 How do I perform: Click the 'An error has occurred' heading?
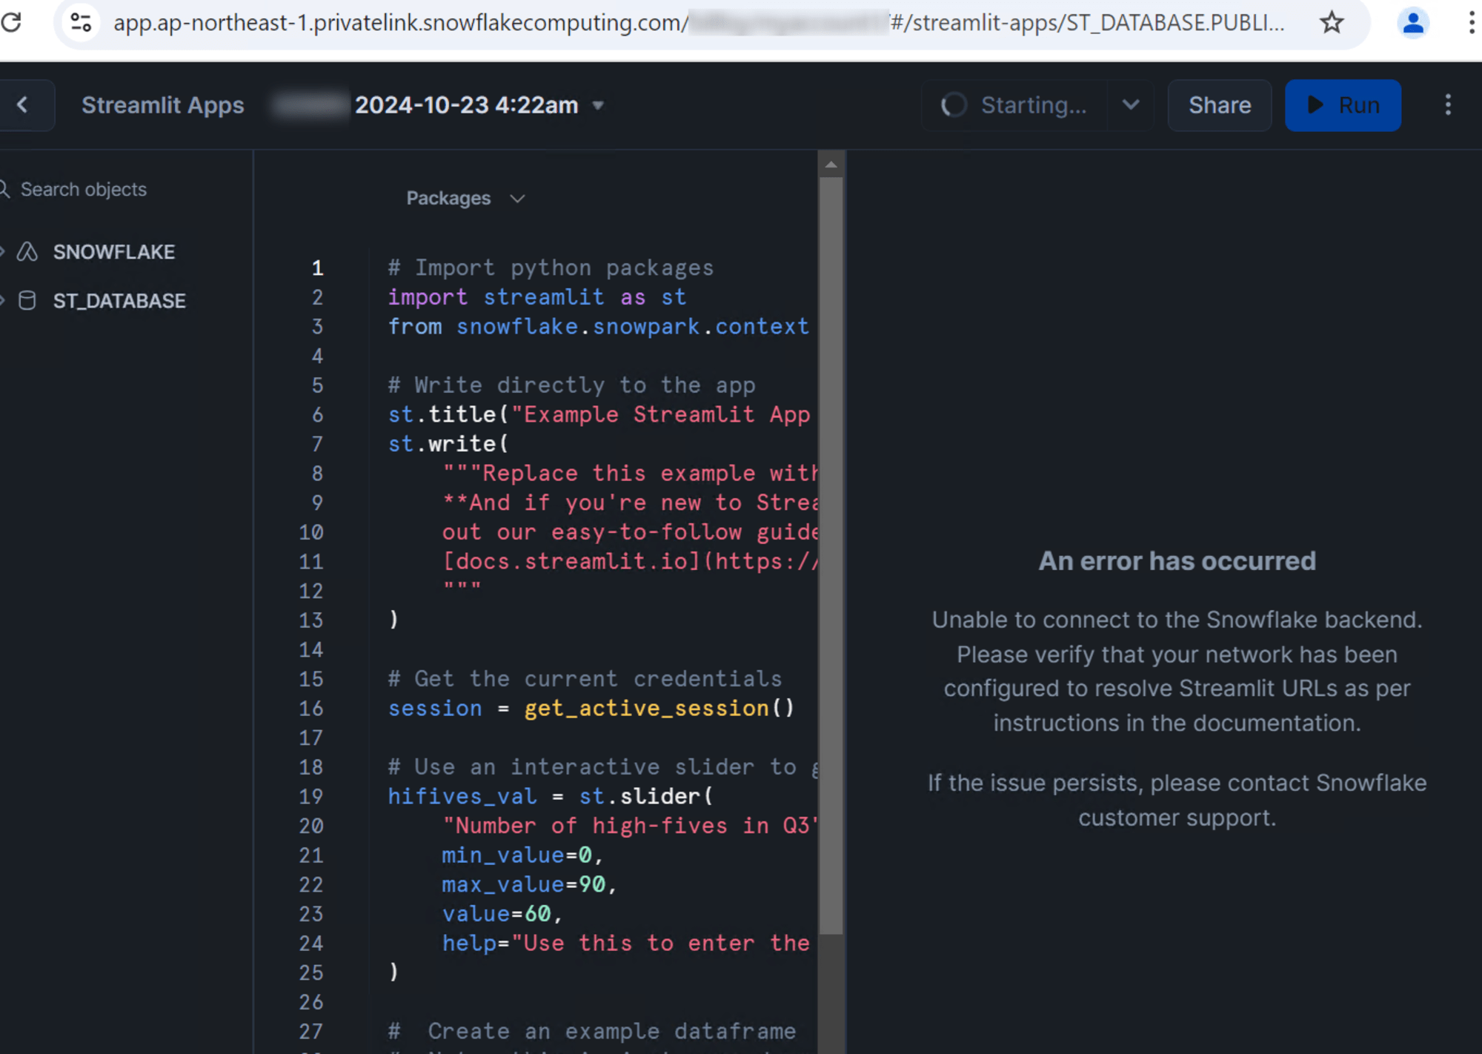[x=1177, y=561]
